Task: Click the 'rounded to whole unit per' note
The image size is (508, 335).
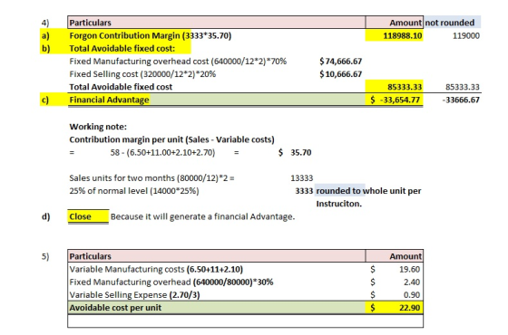Action: click(368, 191)
